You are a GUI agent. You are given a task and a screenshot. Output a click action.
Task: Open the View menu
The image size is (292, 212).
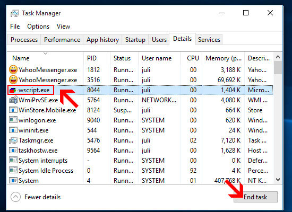(64, 26)
